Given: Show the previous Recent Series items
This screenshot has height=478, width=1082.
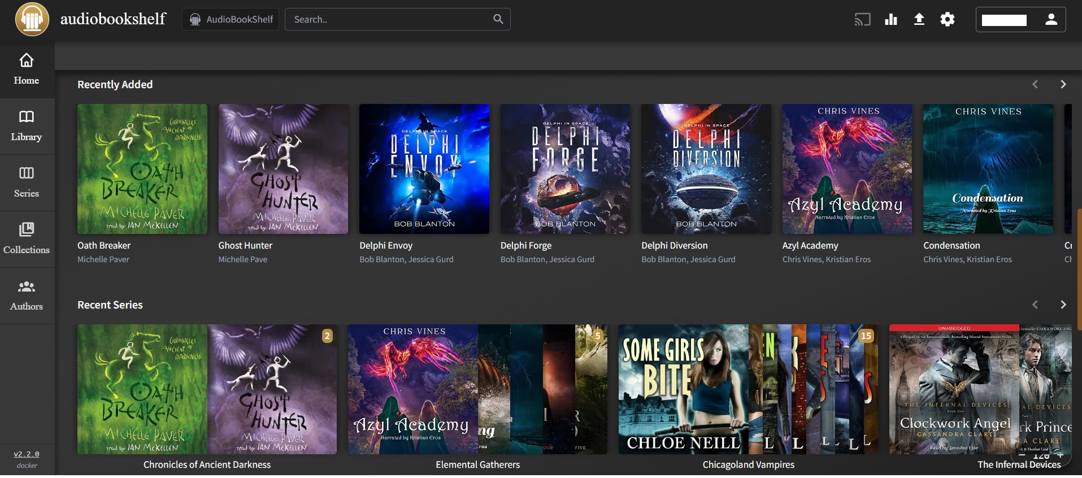Looking at the screenshot, I should [x=1035, y=305].
